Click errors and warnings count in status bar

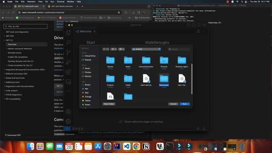point(77,129)
